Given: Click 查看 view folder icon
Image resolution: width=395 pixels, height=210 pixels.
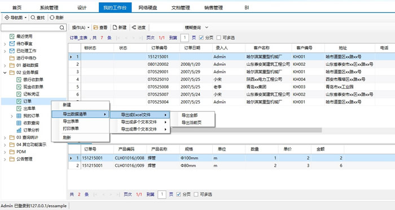Looking at the screenshot, I should coord(96,28).
